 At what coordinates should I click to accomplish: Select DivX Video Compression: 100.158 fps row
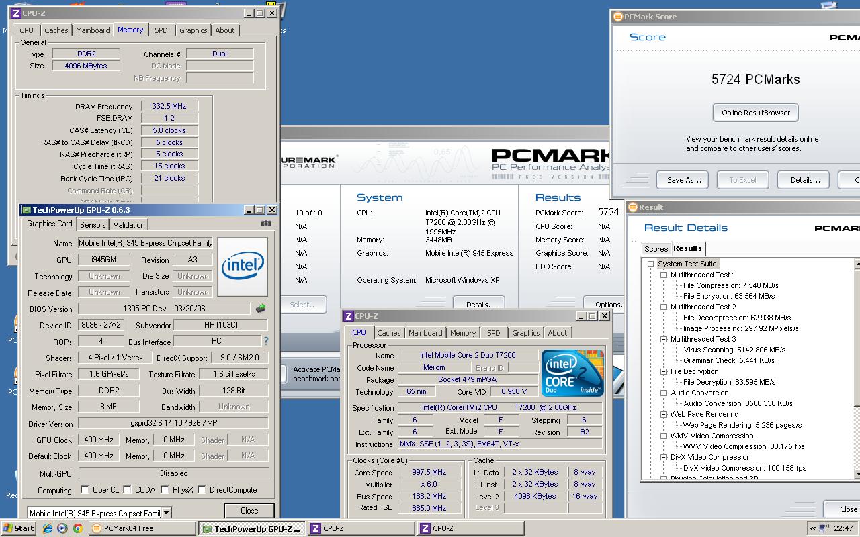(x=744, y=468)
